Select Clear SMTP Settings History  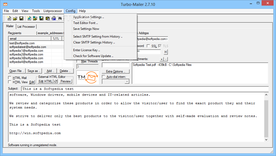pos(100,42)
